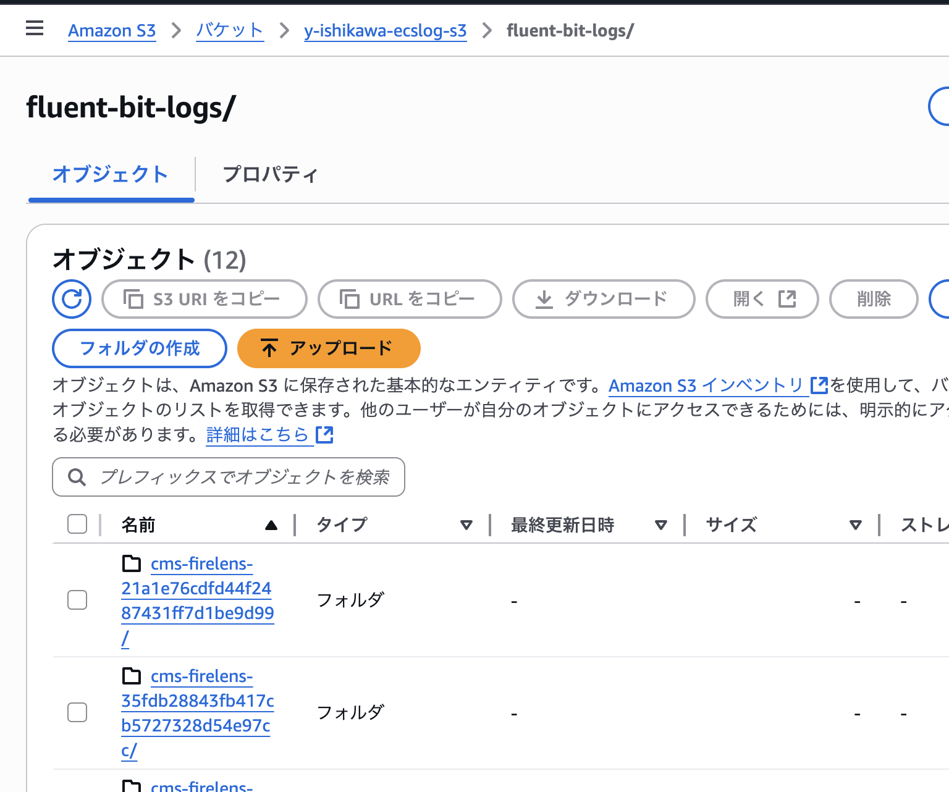This screenshot has height=792, width=949.
Task: Switch to the オブジェクト tab
Action: (111, 174)
